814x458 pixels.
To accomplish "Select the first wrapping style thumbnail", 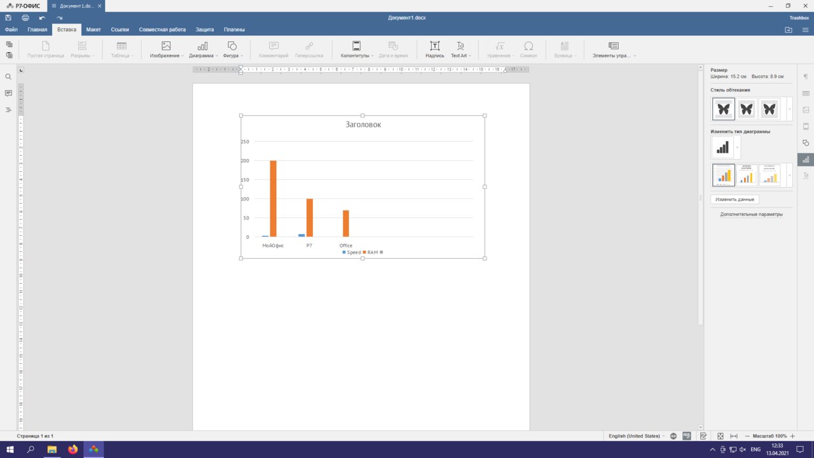I will 723,109.
